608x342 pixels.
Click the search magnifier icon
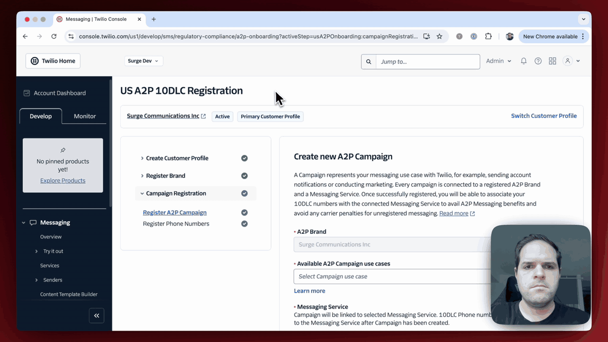tap(369, 62)
